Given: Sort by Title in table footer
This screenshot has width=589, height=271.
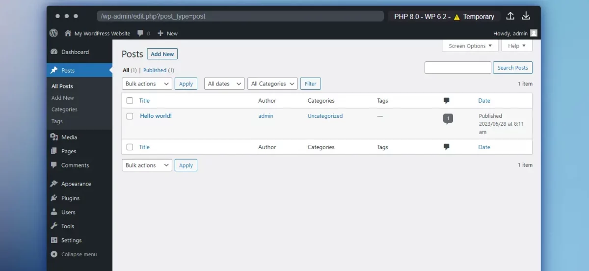Looking at the screenshot, I should (x=144, y=147).
